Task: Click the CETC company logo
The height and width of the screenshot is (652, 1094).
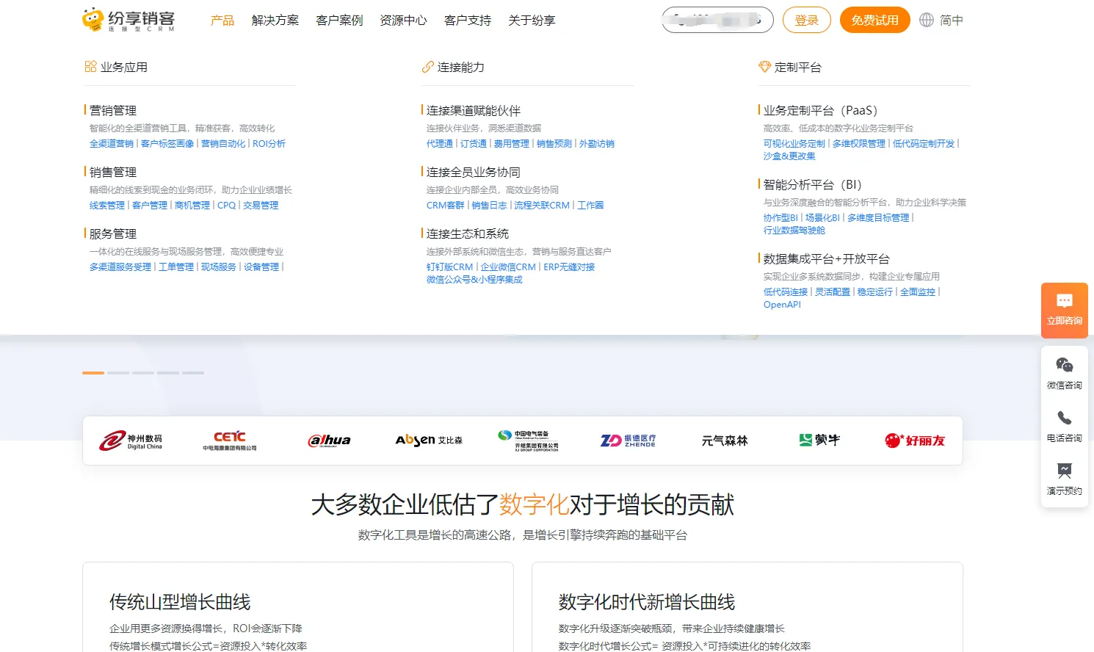Action: 230,441
